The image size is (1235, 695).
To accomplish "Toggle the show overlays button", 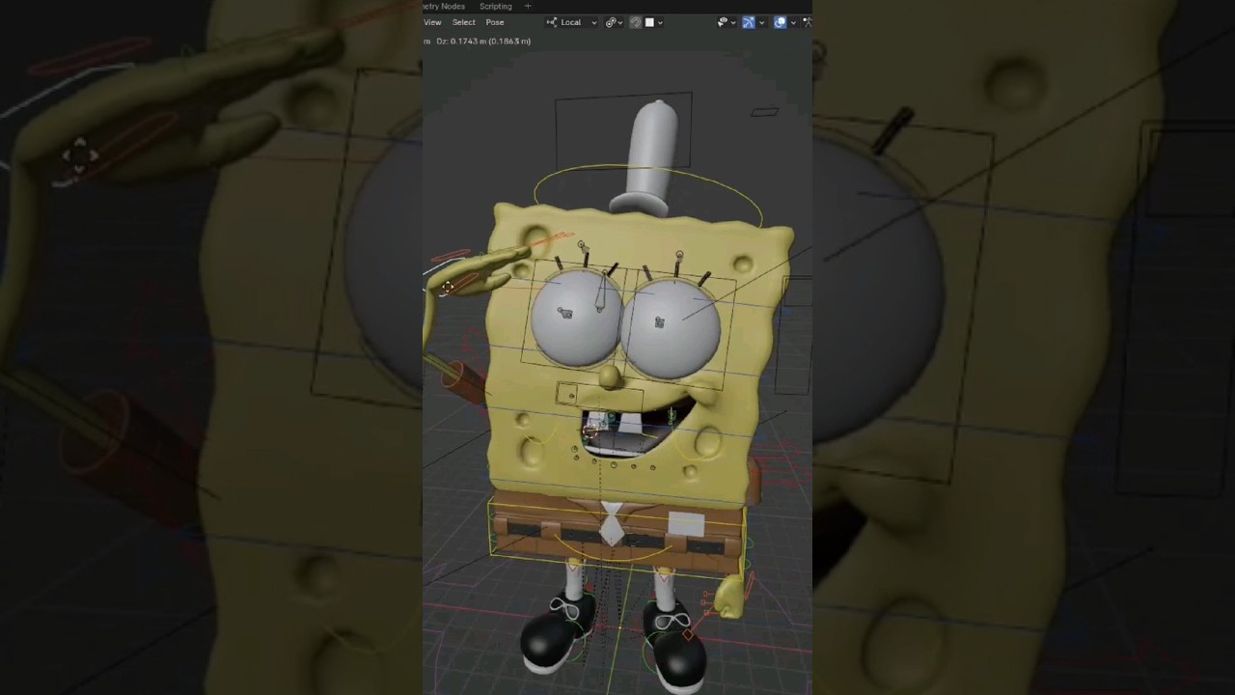I will click(781, 22).
